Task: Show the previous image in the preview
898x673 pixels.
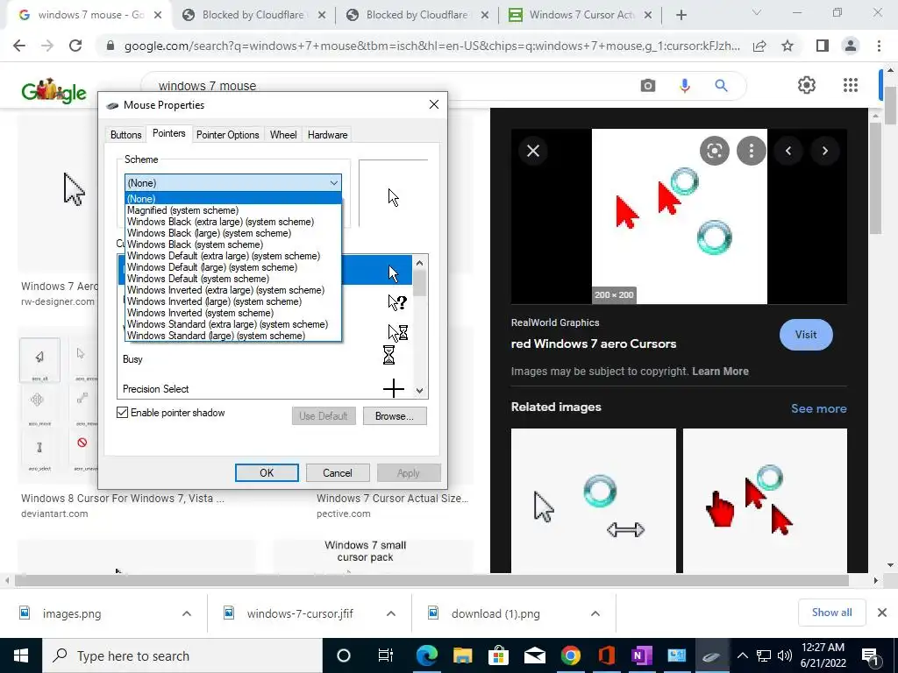Action: [x=788, y=151]
